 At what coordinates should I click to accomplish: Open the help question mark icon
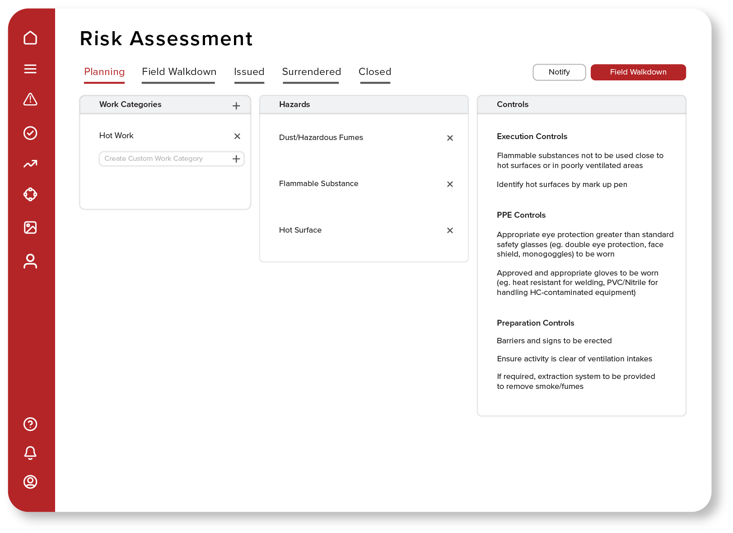click(30, 424)
